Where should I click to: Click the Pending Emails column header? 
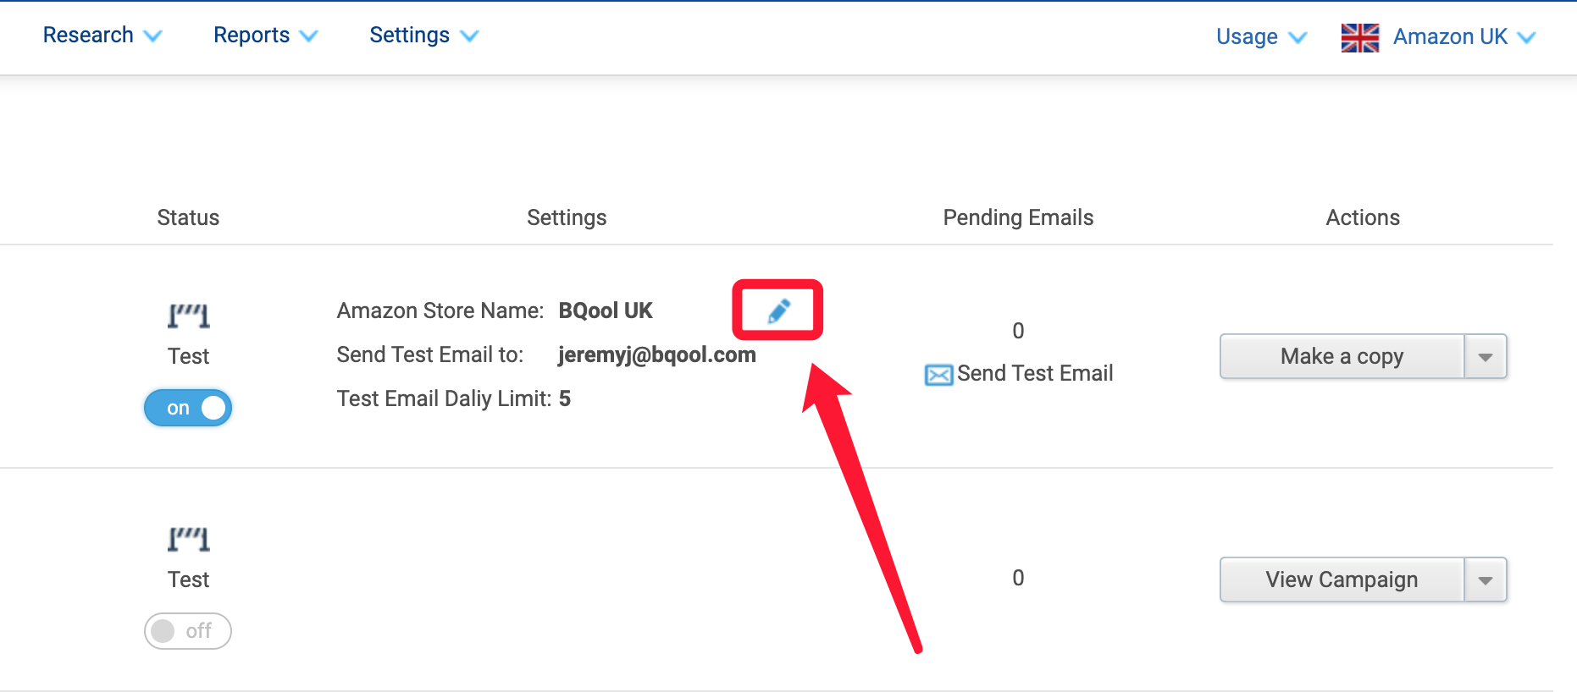[1018, 217]
